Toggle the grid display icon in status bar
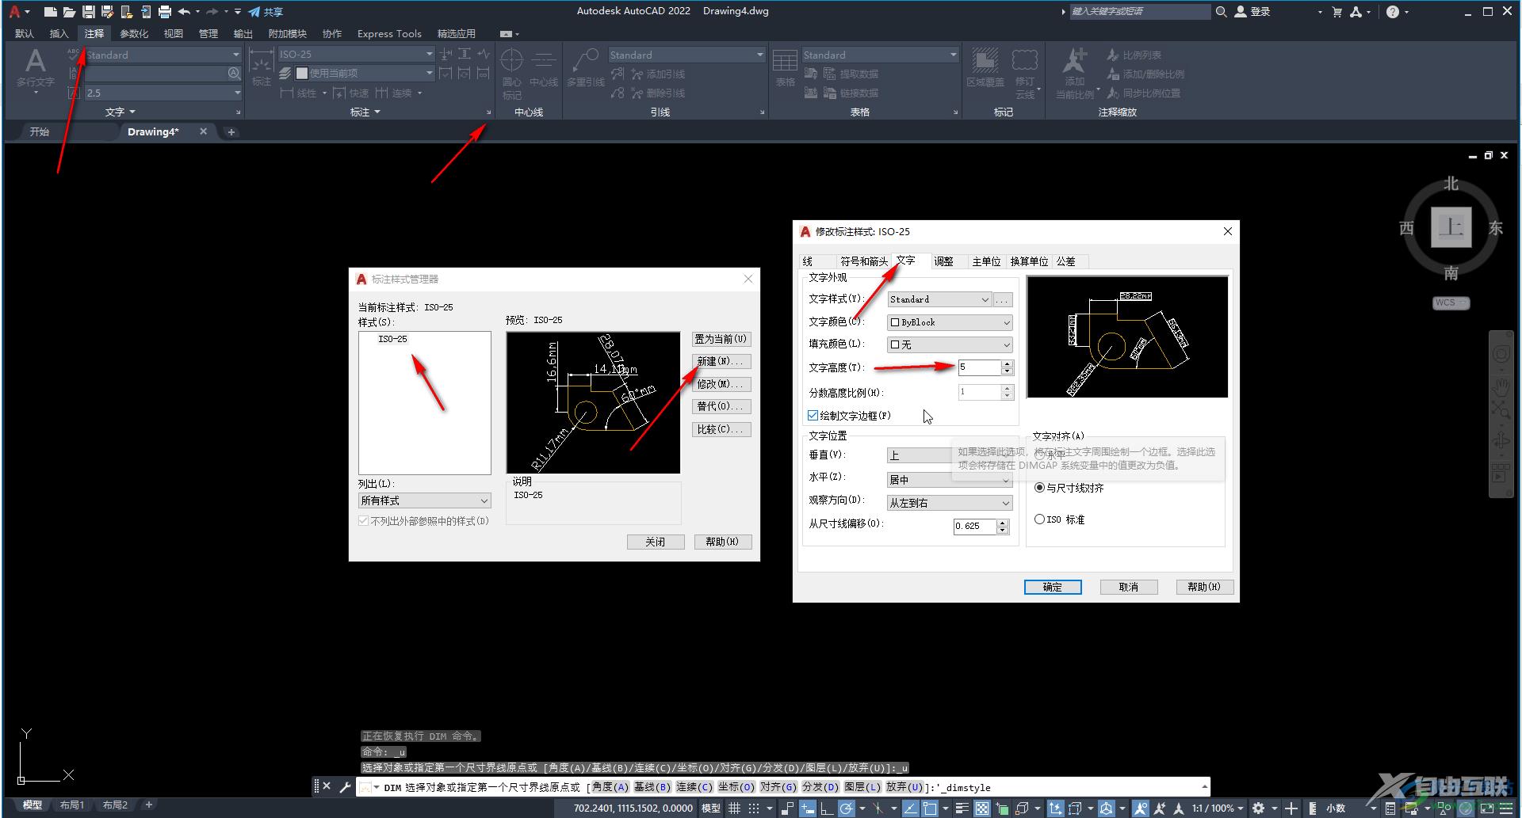The height and width of the screenshot is (818, 1522). point(735,808)
